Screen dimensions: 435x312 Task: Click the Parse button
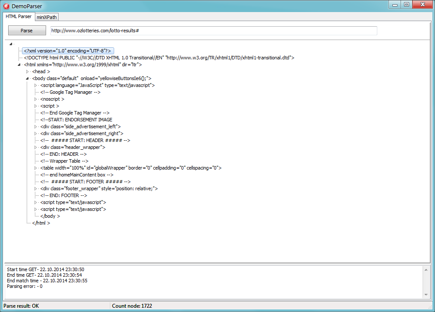[x=27, y=31]
